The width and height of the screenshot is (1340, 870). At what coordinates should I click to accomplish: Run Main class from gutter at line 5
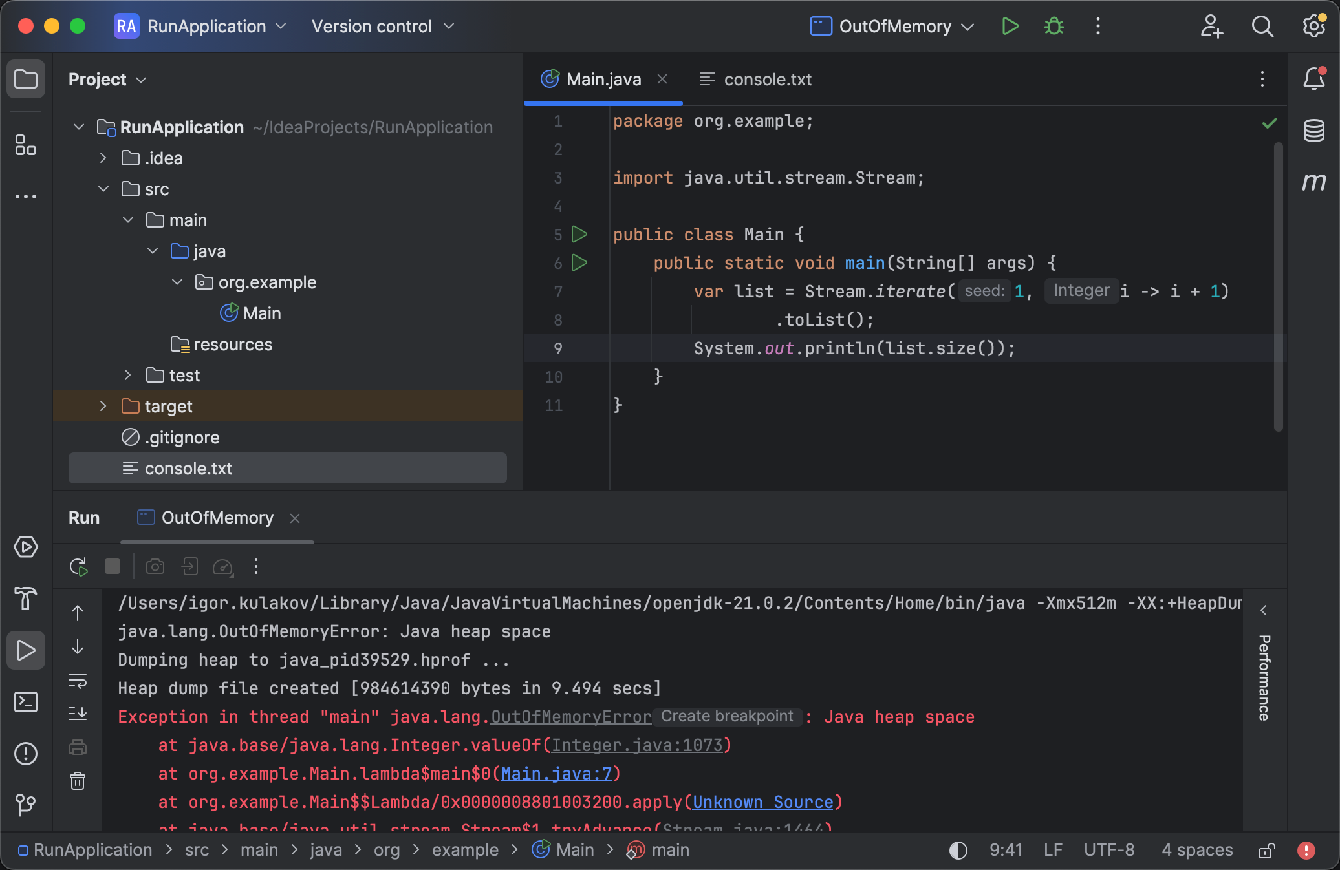579,235
